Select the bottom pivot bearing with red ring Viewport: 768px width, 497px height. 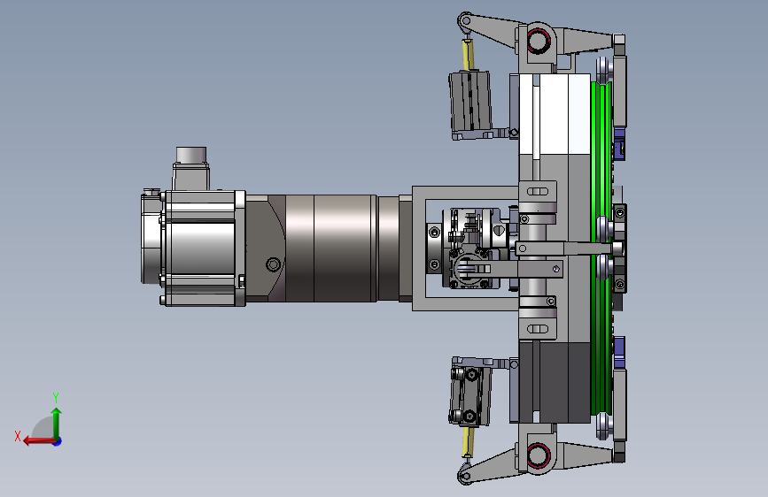click(538, 455)
